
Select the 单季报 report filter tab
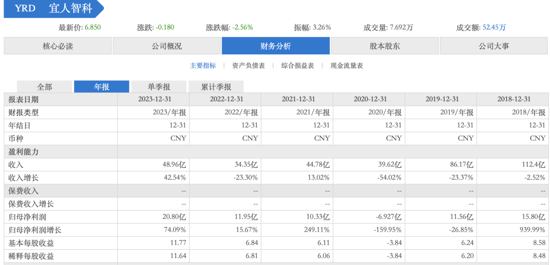pos(159,86)
